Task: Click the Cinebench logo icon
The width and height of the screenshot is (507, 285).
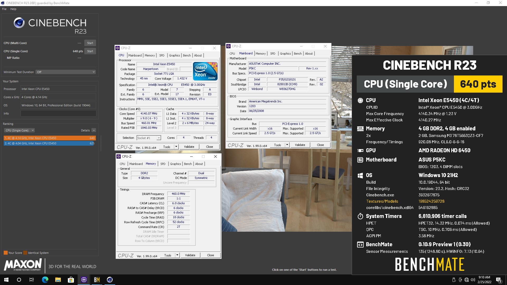Action: click(19, 23)
